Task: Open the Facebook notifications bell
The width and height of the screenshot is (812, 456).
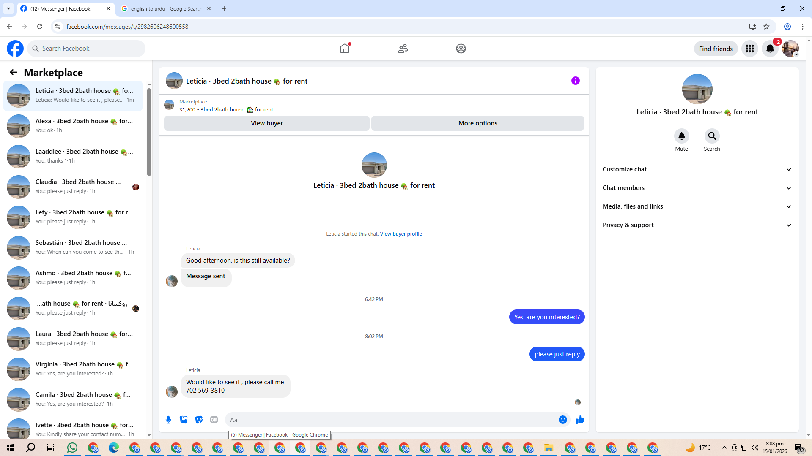Action: 770,49
